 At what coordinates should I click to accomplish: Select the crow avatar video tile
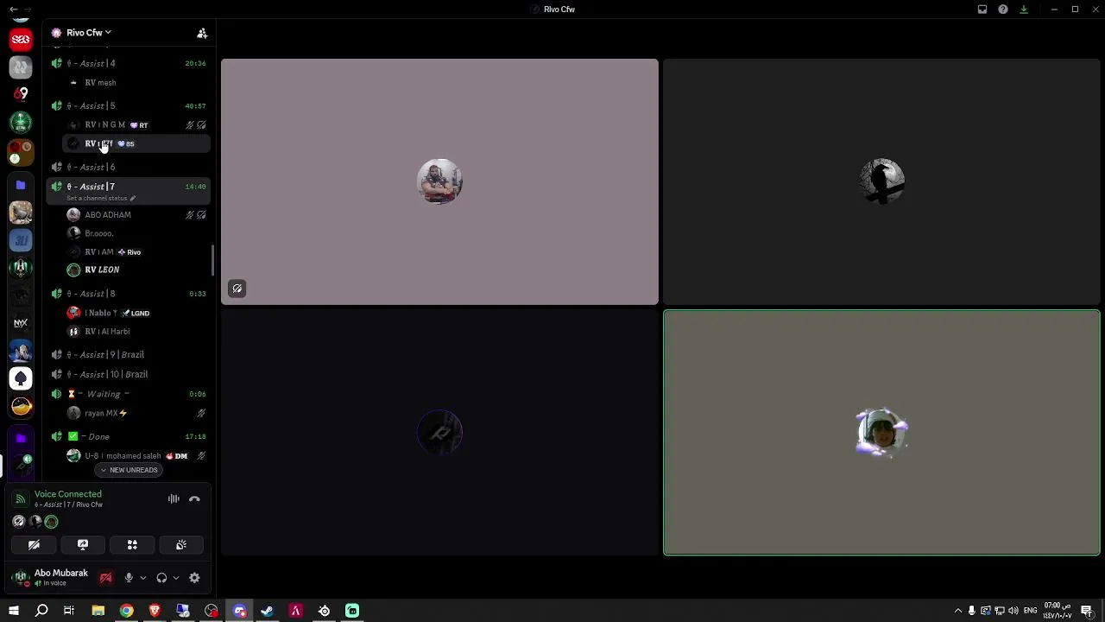pyautogui.click(x=881, y=182)
